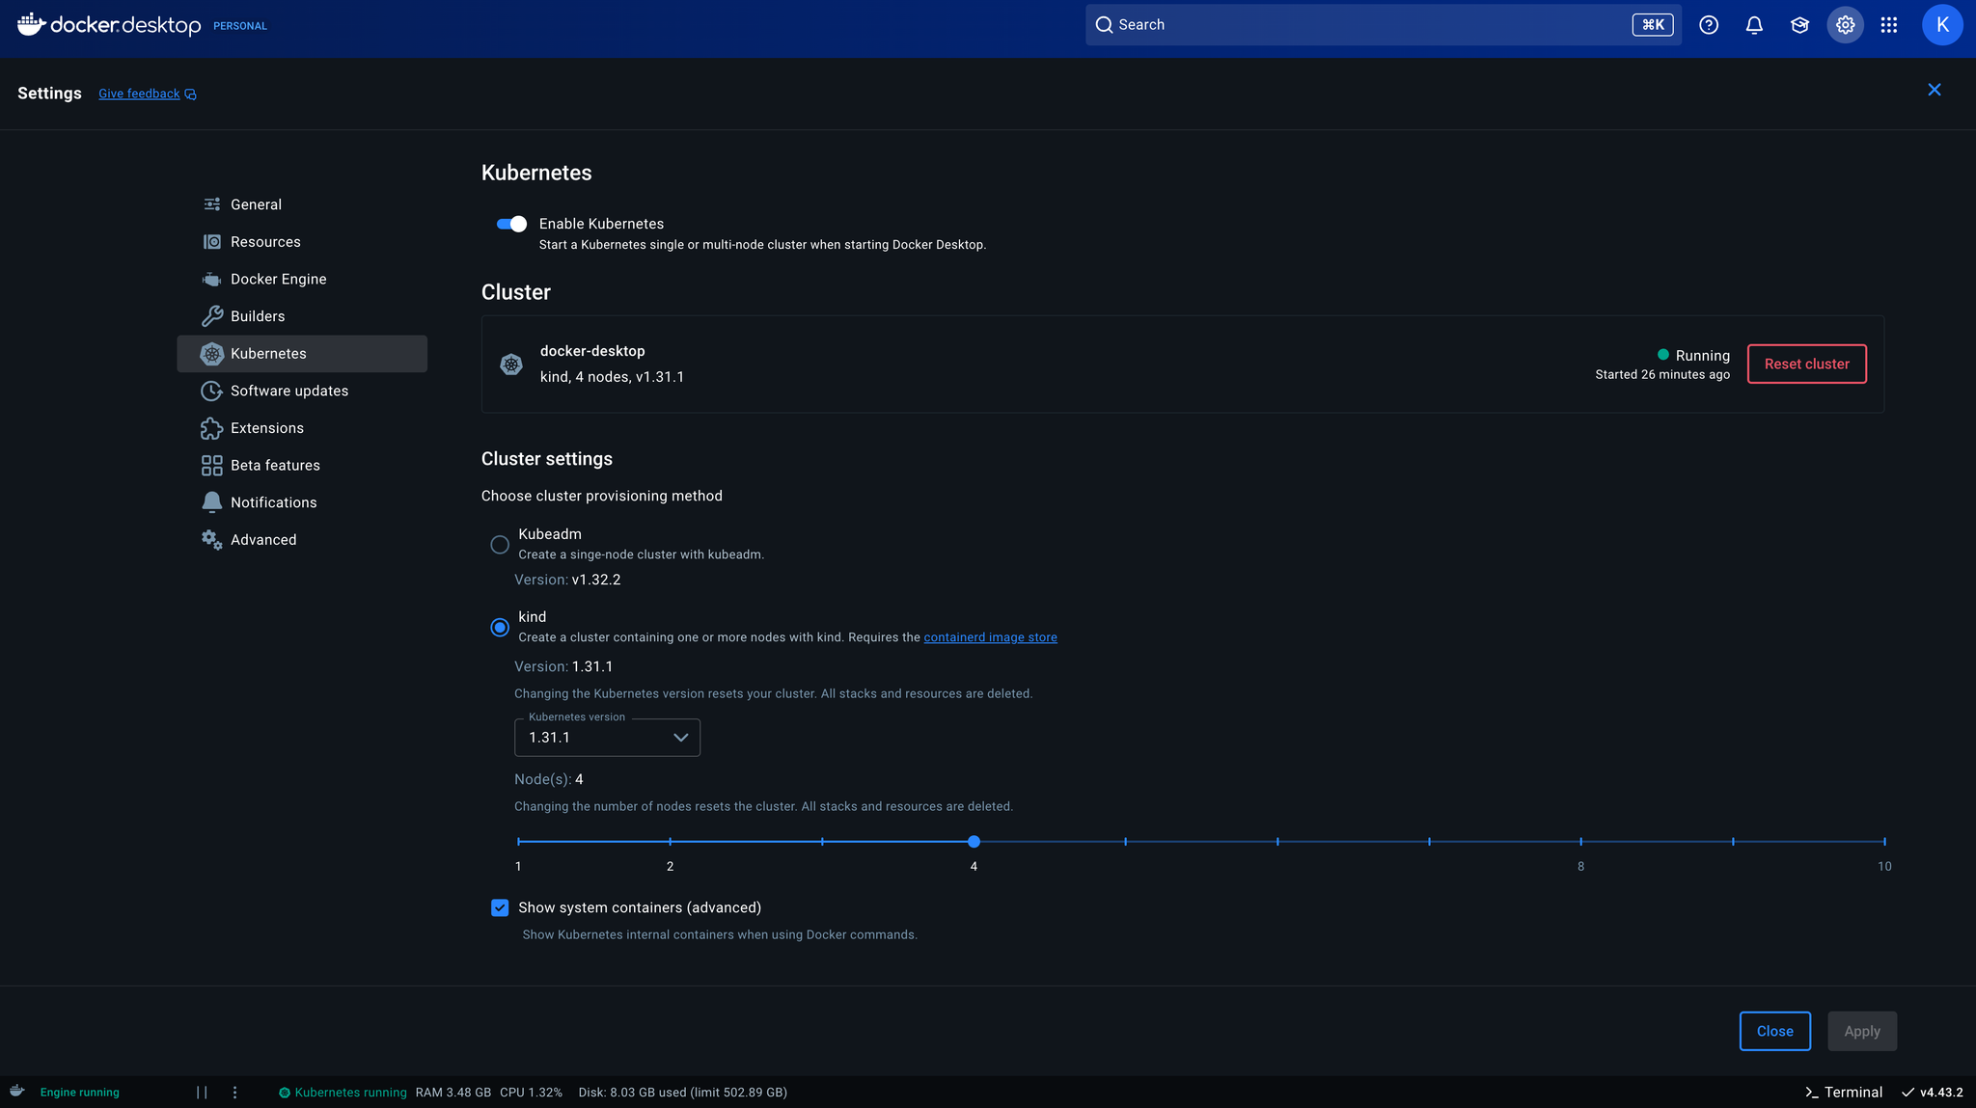This screenshot has height=1108, width=1976.
Task: Click the Beta features grid icon
Action: tap(212, 466)
